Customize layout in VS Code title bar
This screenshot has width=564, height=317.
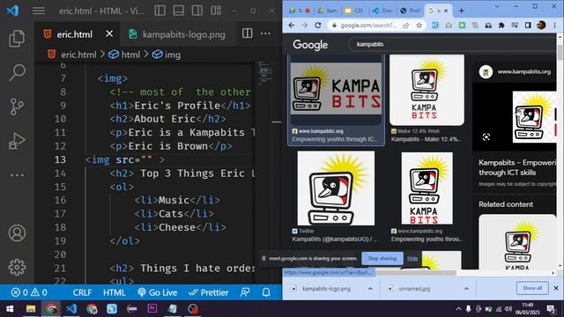(216, 11)
